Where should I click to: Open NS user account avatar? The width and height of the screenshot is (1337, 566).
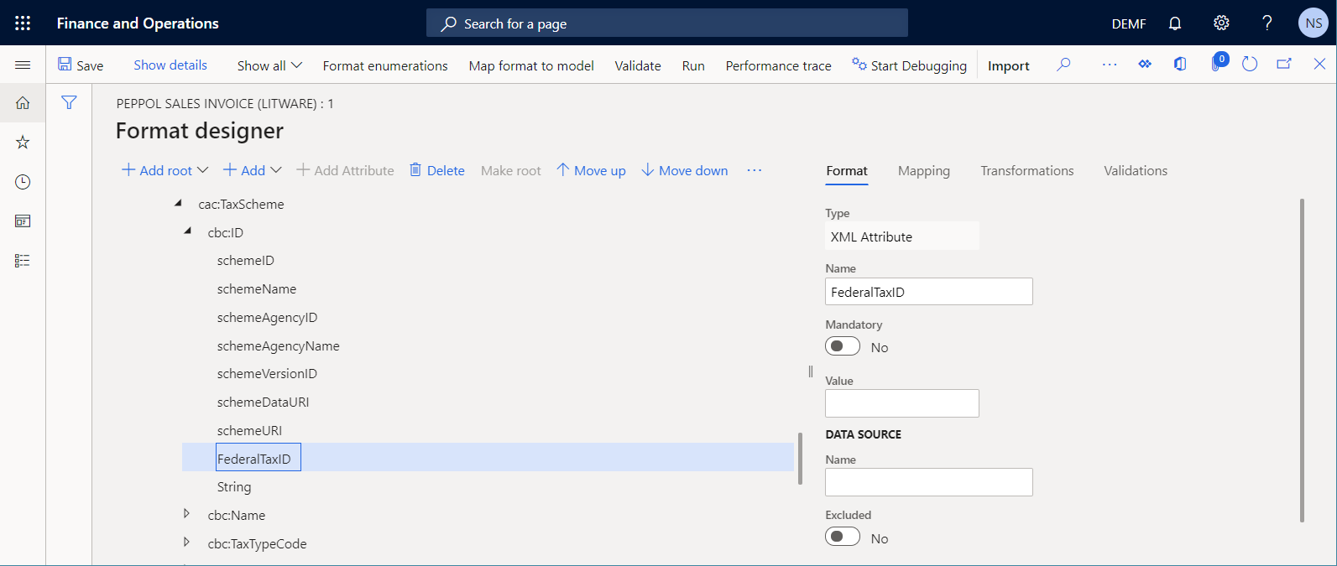tap(1313, 23)
